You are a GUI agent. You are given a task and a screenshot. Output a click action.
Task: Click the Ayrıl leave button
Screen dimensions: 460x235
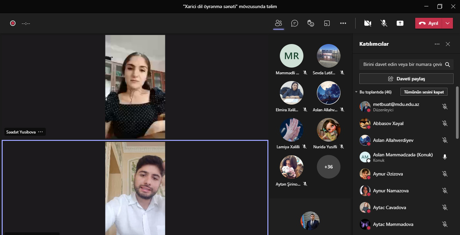(x=429, y=23)
